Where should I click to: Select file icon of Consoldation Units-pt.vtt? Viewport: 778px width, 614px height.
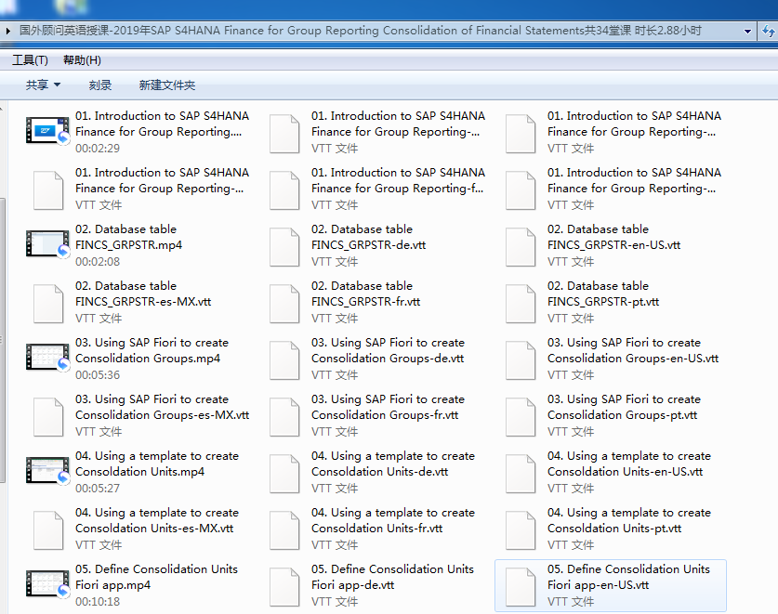(521, 530)
